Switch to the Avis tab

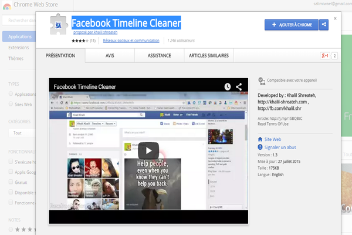point(110,56)
